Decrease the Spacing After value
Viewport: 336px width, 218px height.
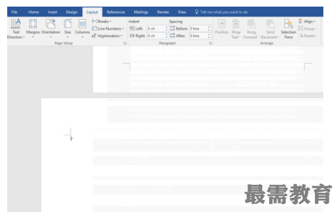point(209,37)
